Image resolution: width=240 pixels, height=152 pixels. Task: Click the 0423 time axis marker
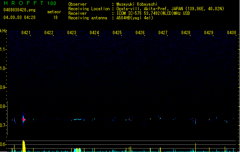(x=72, y=33)
